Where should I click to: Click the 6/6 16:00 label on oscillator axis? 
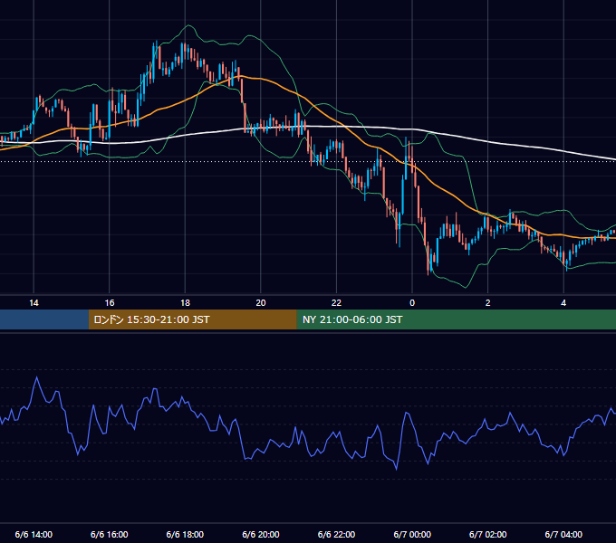tap(110, 534)
